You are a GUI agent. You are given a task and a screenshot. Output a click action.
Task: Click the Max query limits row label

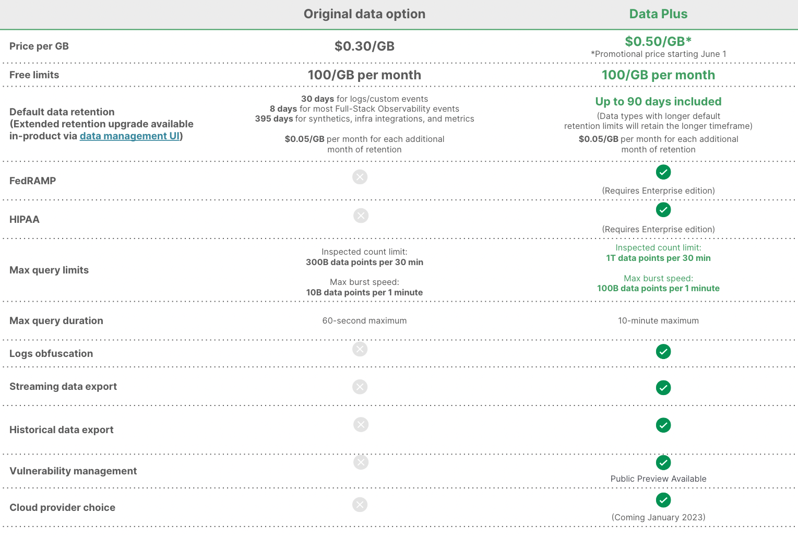coord(49,270)
